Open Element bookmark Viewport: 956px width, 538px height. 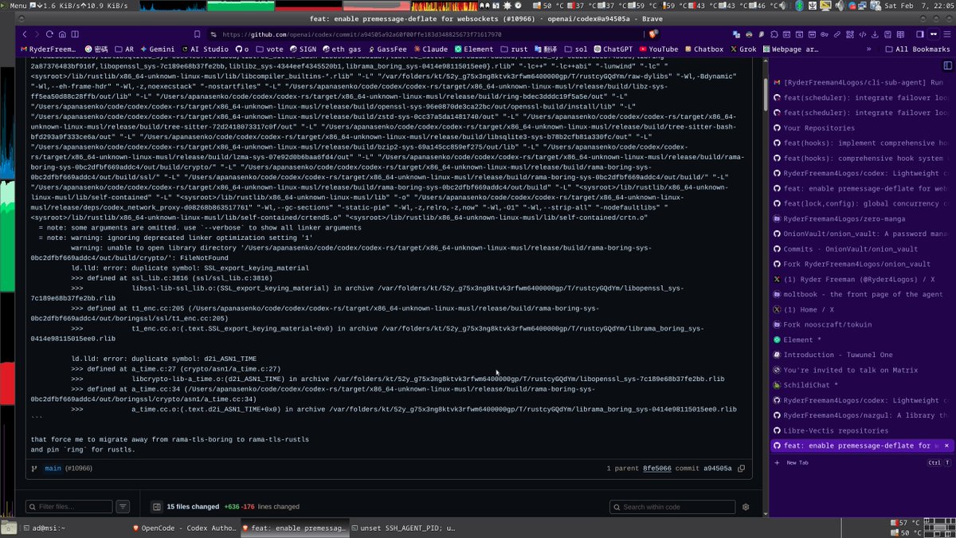click(x=473, y=49)
